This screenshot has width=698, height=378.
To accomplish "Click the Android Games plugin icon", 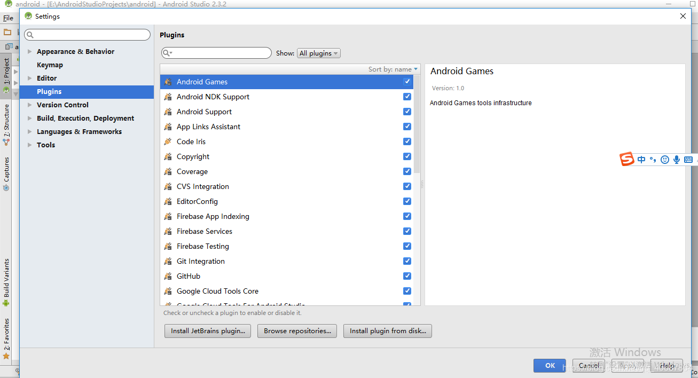I will pyautogui.click(x=168, y=82).
